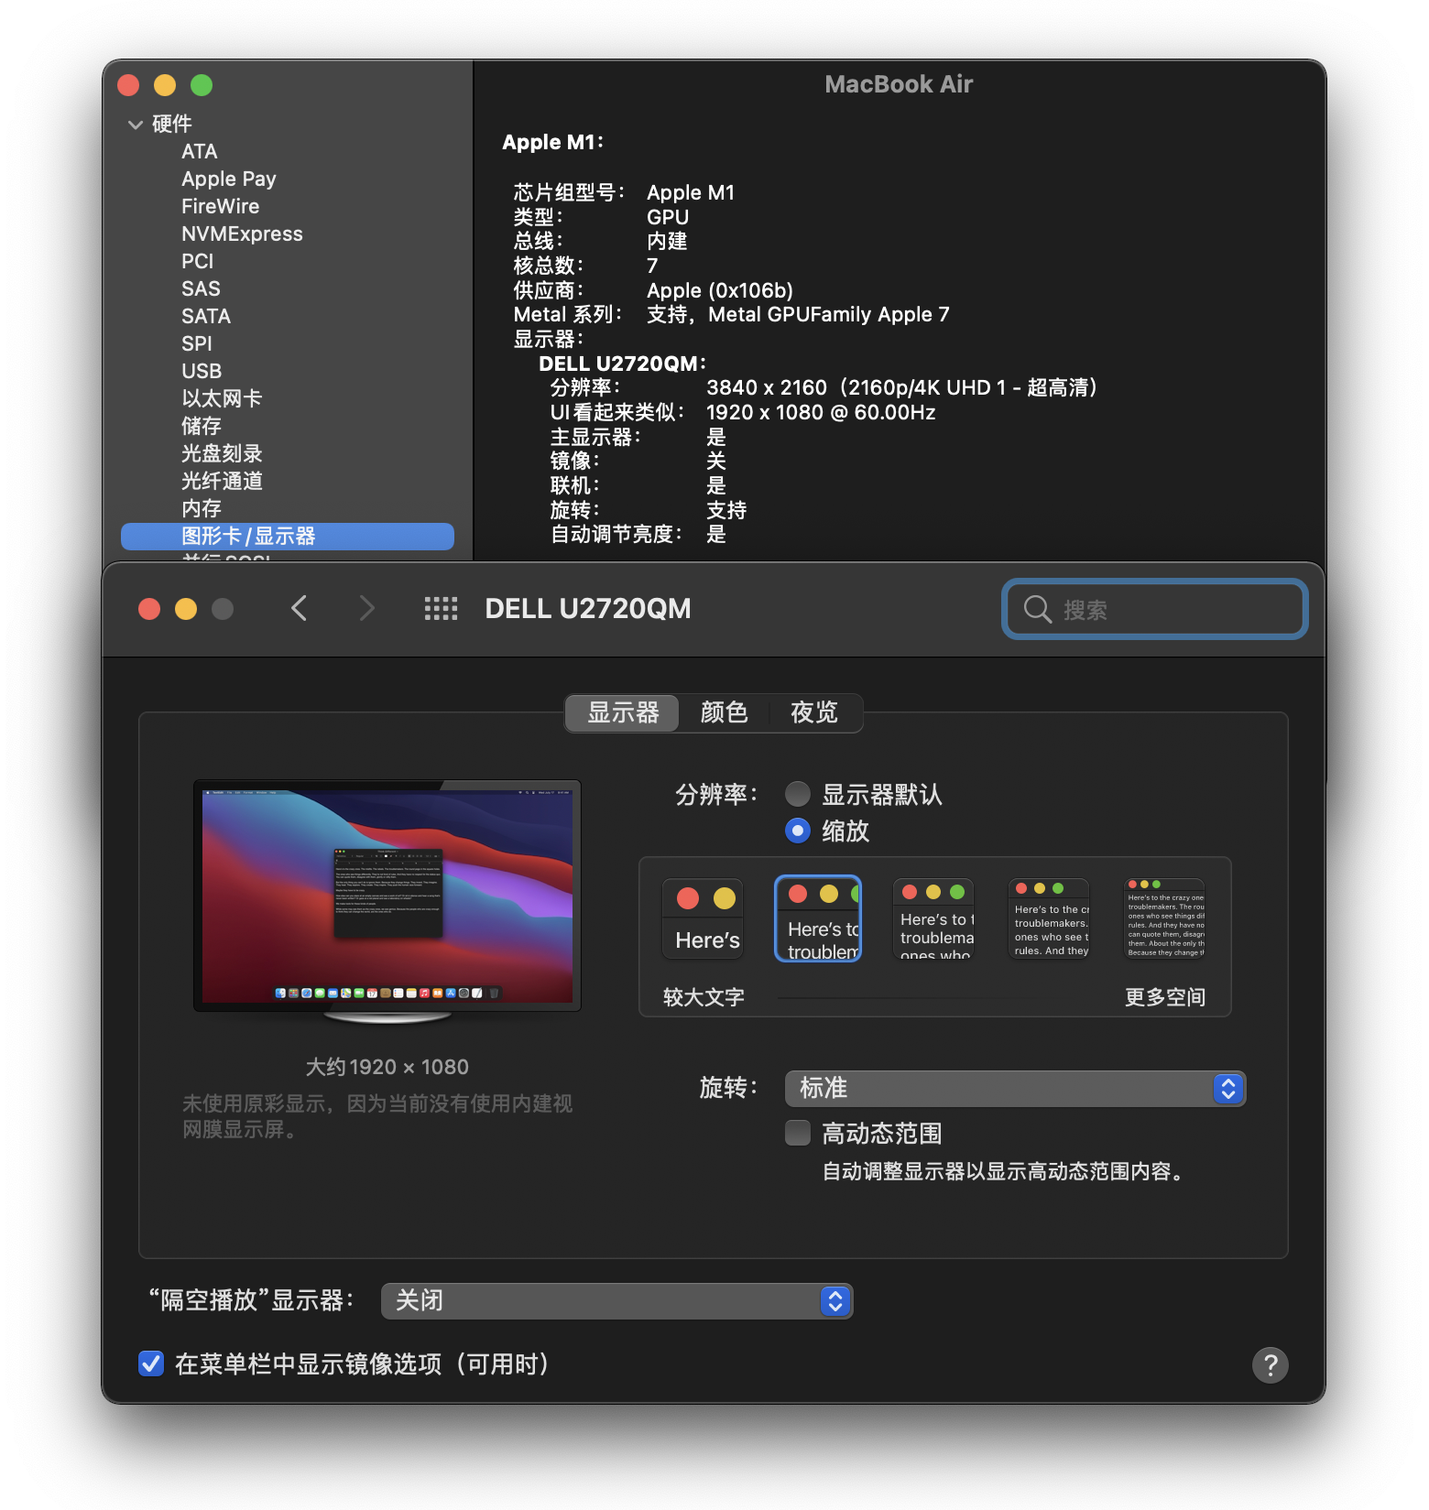The image size is (1429, 1510).
Task: Click the magnifying glass search icon
Action: [1037, 610]
